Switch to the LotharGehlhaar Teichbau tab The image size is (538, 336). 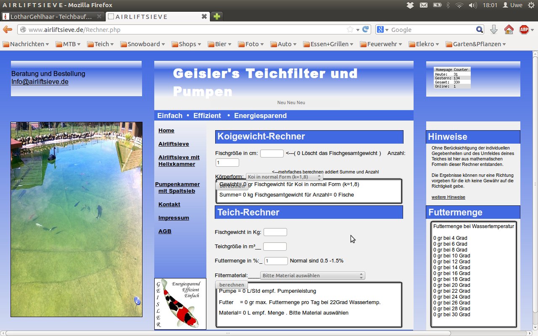51,16
